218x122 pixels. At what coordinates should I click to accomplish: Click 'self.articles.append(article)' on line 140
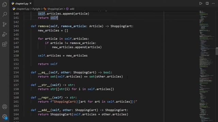point(64,14)
